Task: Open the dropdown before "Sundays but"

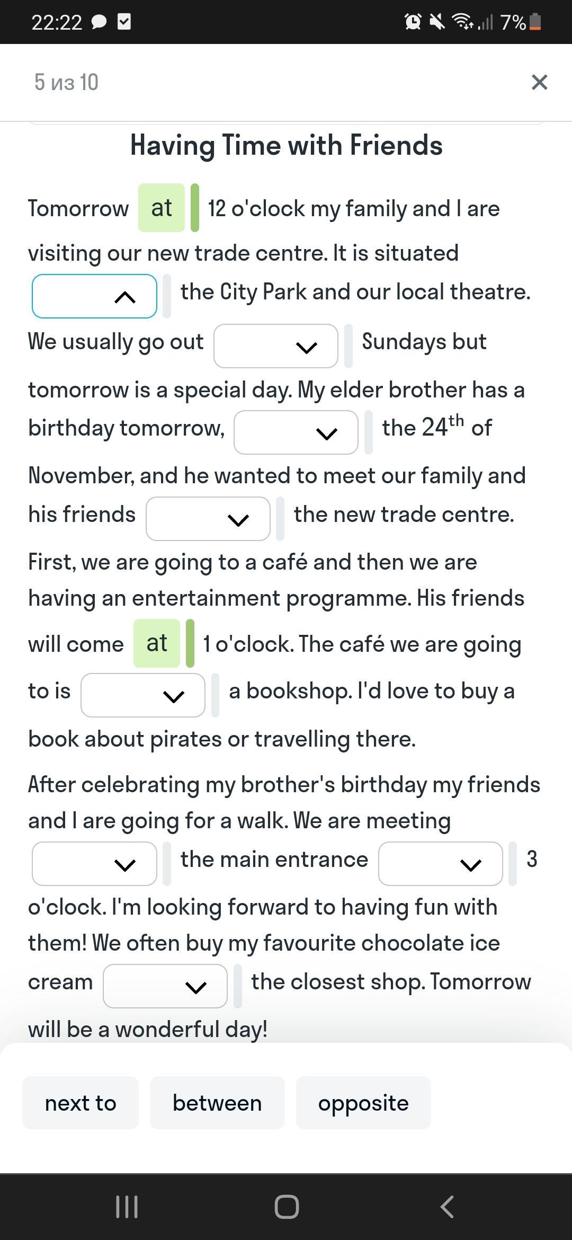Action: (275, 346)
